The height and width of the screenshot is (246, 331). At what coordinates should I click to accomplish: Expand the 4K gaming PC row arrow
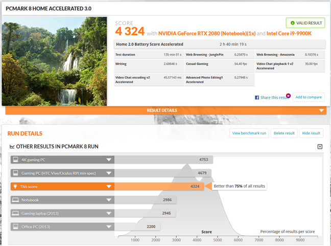click(x=109, y=160)
